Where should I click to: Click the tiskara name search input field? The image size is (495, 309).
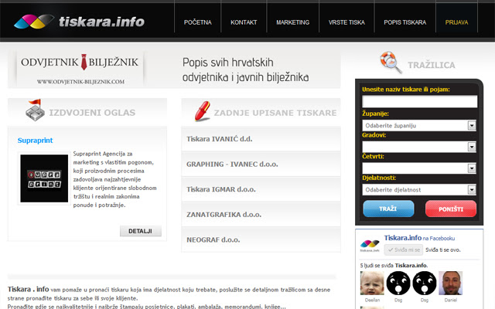(419, 101)
